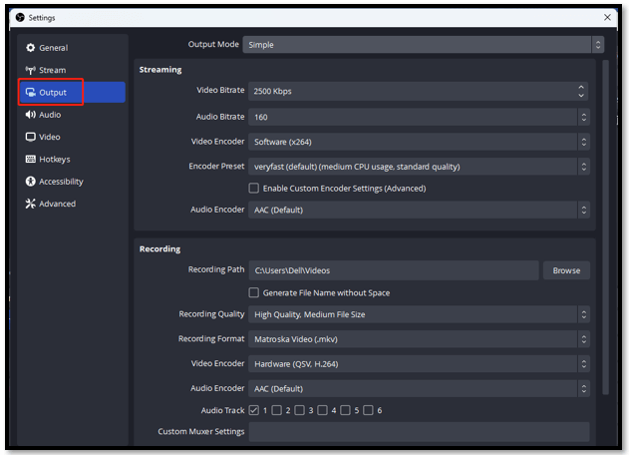Click the Custom Muxer Settings field
The width and height of the screenshot is (629, 455).
tap(419, 432)
